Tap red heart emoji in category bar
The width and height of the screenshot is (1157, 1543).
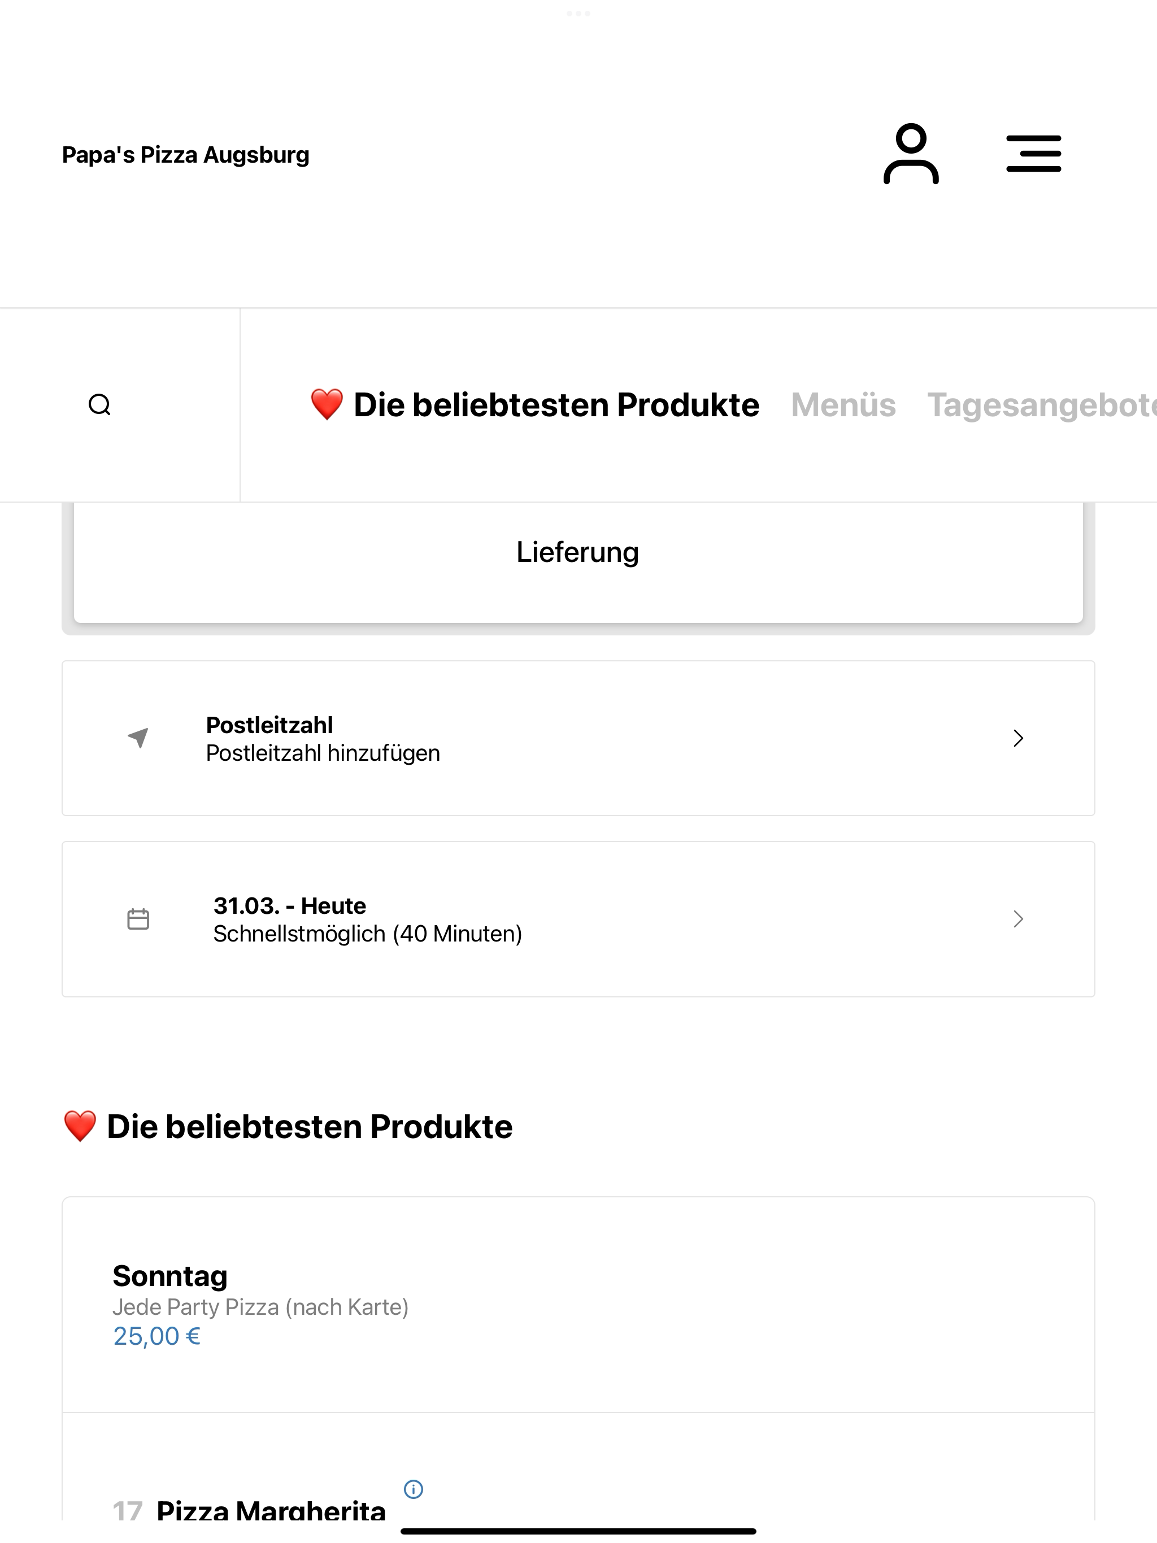point(327,404)
